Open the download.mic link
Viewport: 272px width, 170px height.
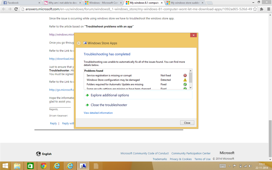click(x=62, y=59)
